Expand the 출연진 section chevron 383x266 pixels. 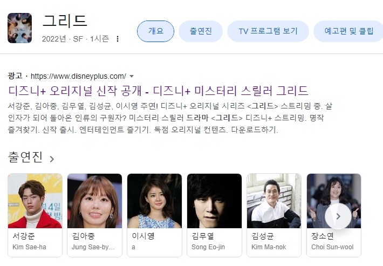click(52, 159)
